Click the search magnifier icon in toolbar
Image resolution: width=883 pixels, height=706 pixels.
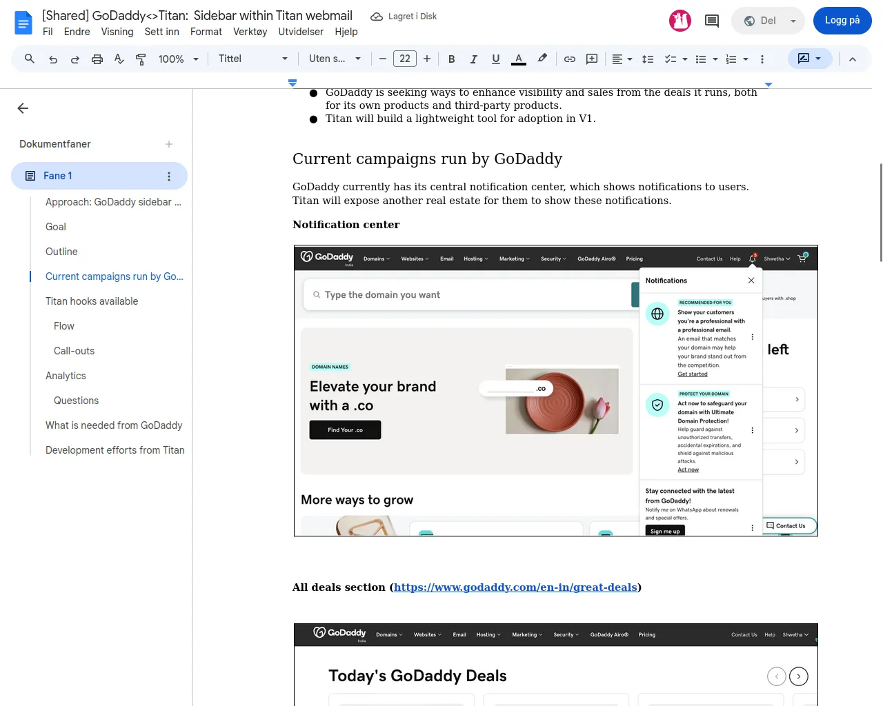[x=30, y=59]
